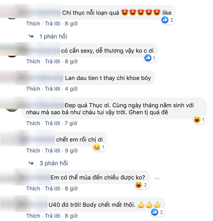
Task: Expand '3 phản hồi' replies
Action: [x=54, y=163]
